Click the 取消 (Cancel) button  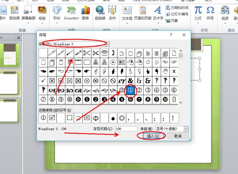pyautogui.click(x=178, y=136)
